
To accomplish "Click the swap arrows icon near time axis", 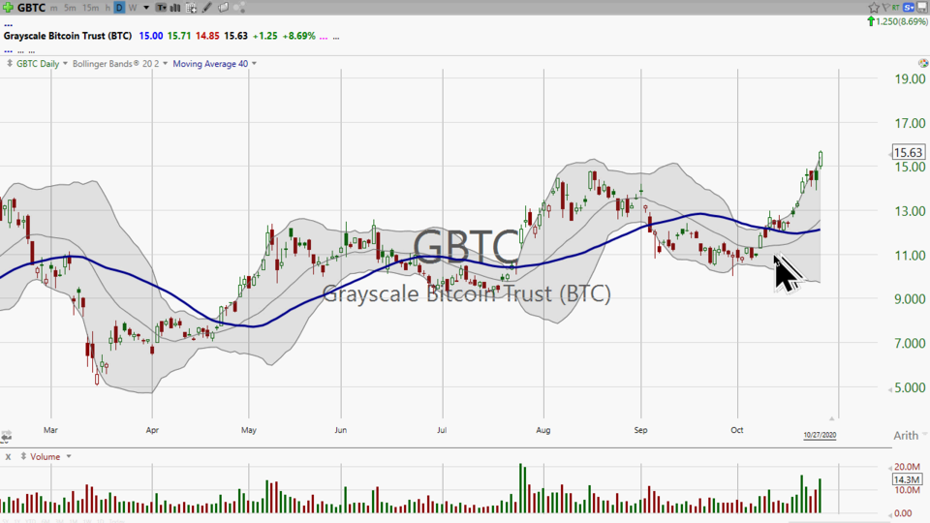I will [6, 437].
